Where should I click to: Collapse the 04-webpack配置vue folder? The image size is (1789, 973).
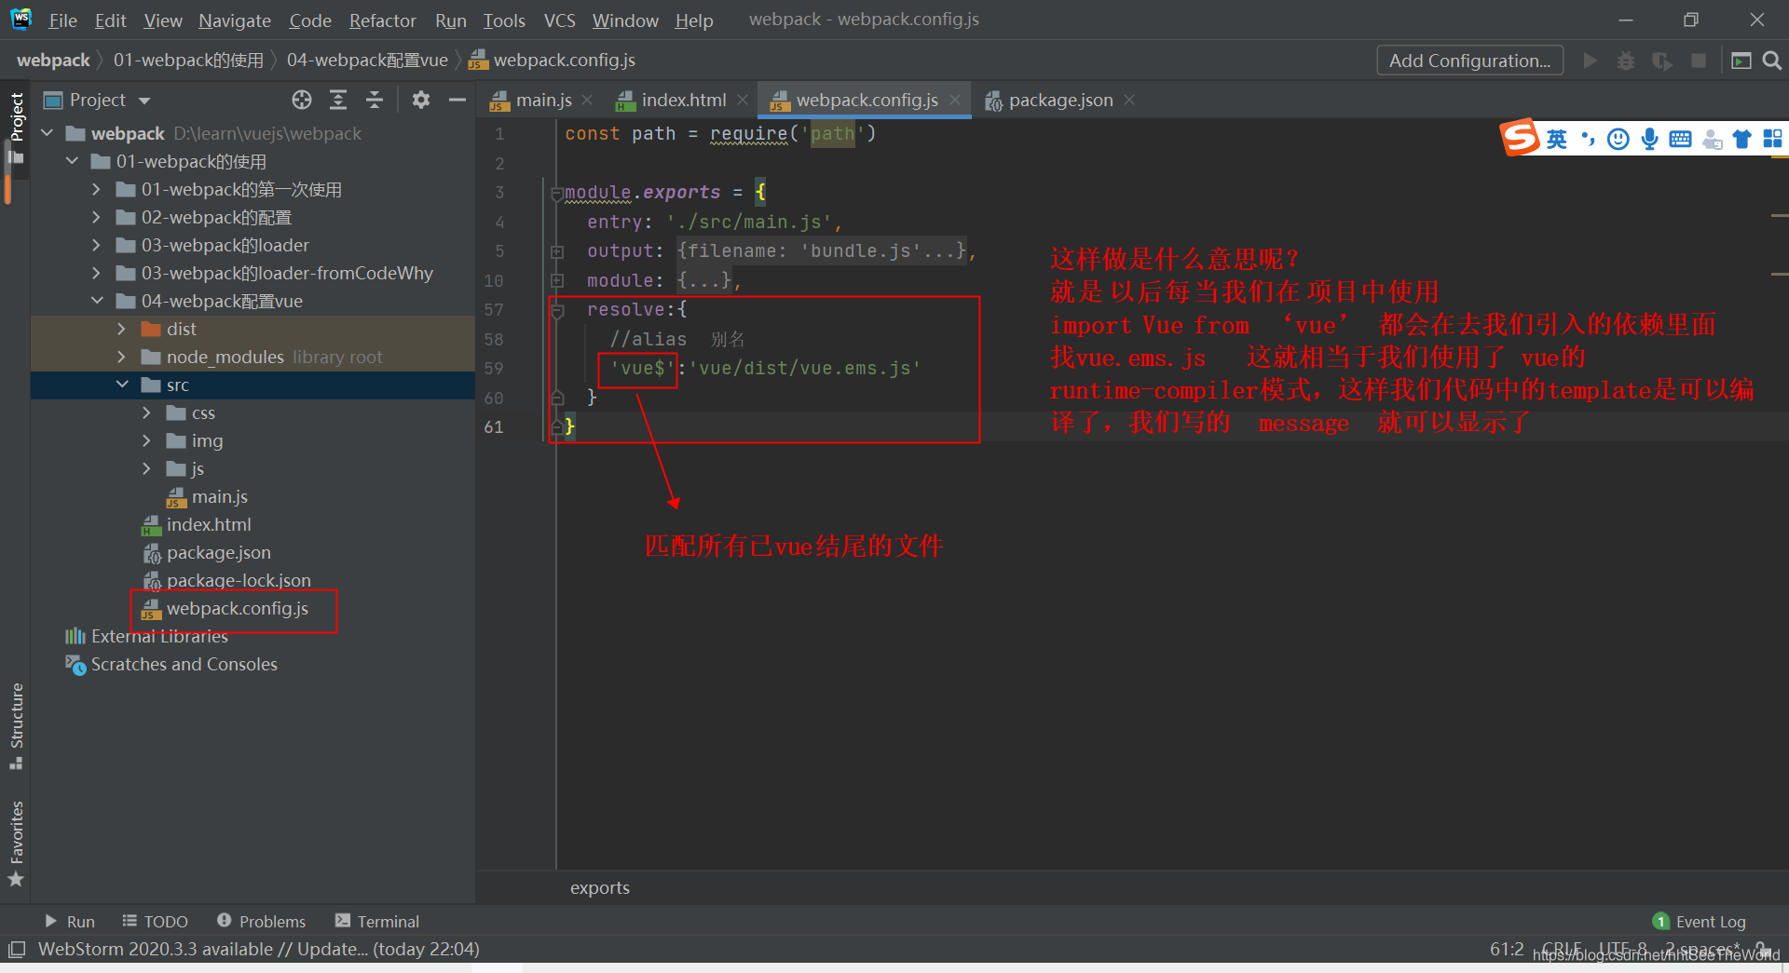click(97, 301)
